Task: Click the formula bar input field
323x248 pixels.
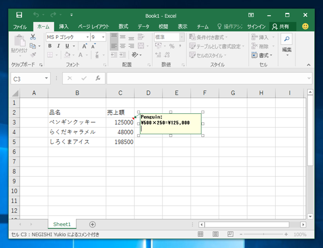Action: tap(209, 78)
